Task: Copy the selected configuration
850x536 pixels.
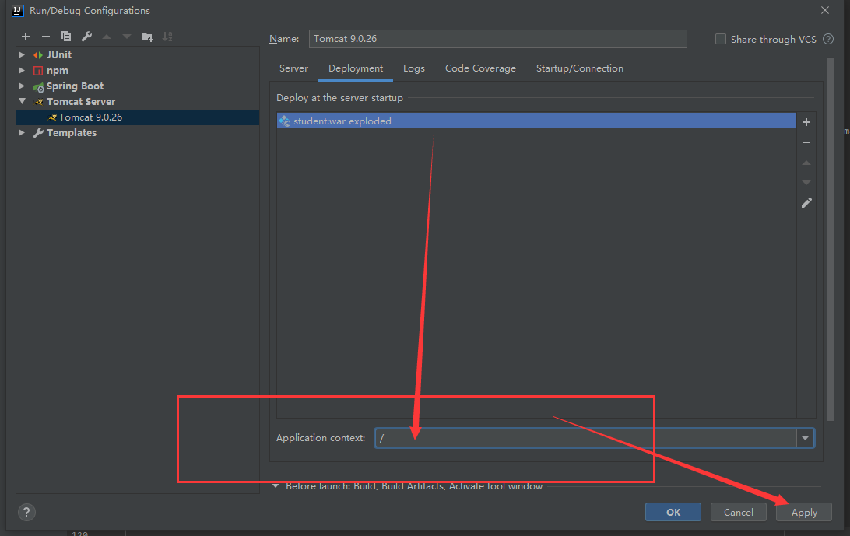Action: pyautogui.click(x=66, y=37)
